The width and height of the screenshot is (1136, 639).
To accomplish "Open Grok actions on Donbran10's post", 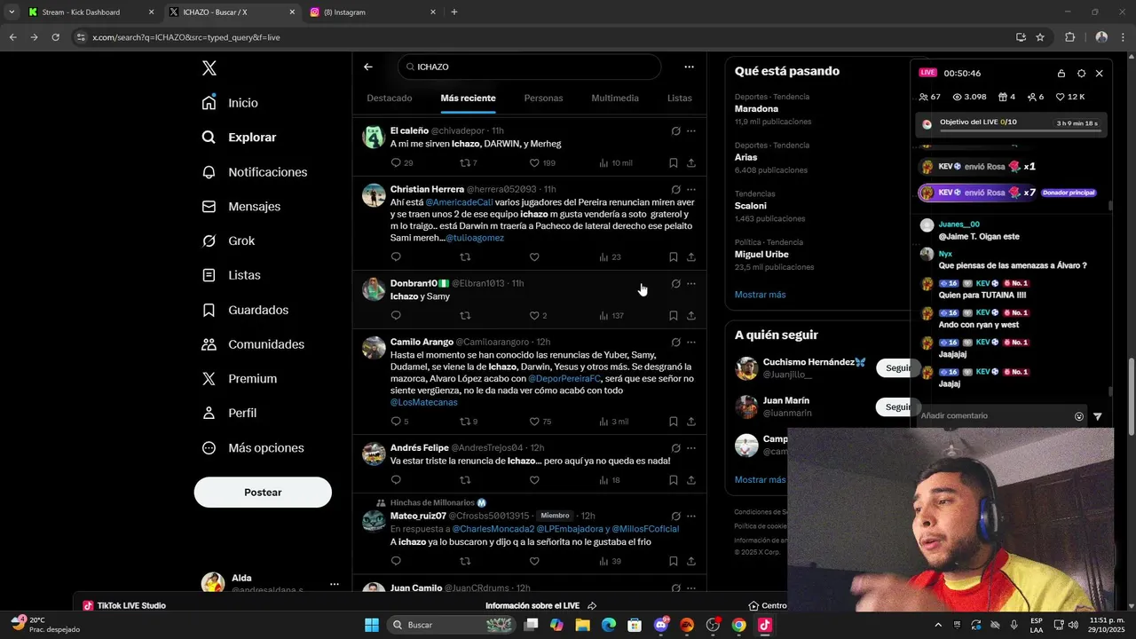I will 676,284.
